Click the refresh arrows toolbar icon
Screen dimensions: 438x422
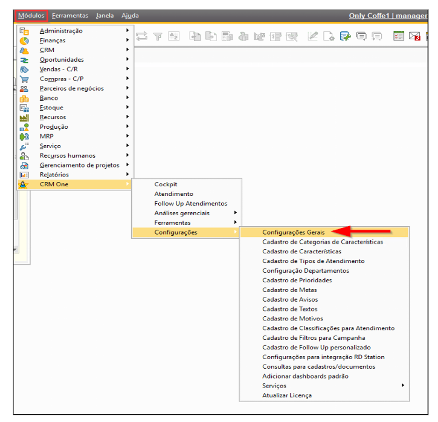[x=141, y=36]
